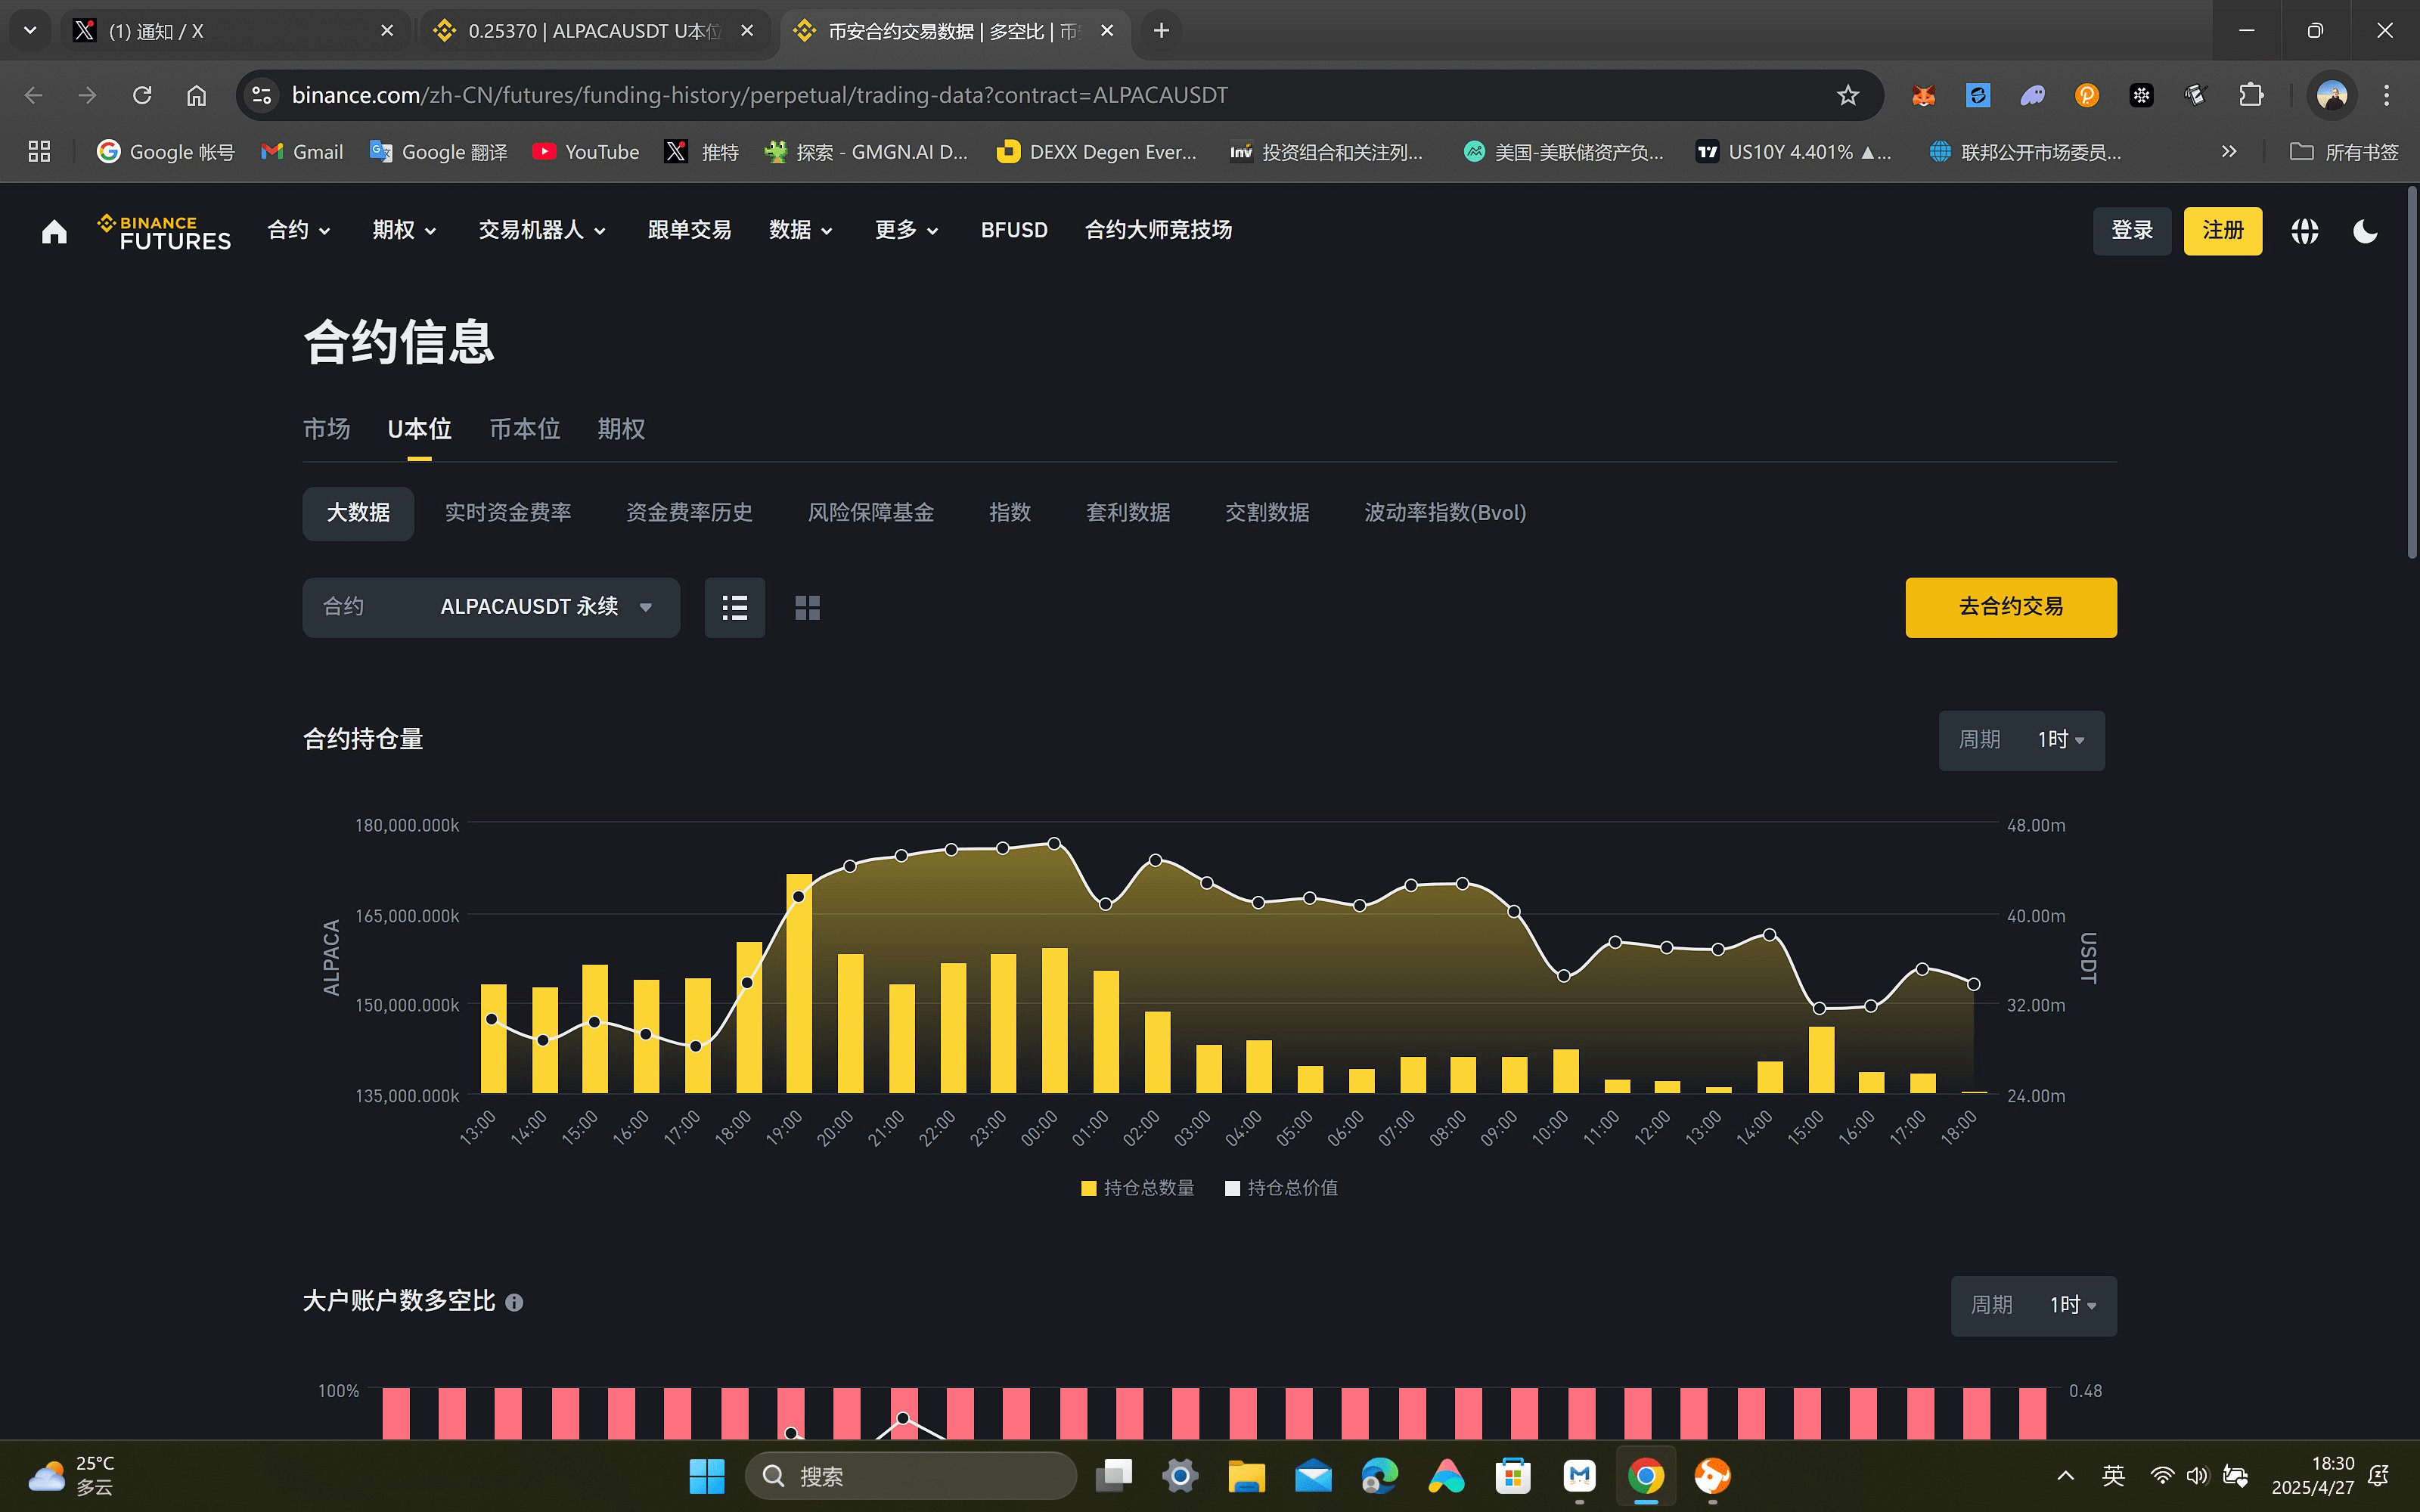2420x1512 pixels.
Task: Click the page vertical scrollbar
Action: 2411,373
